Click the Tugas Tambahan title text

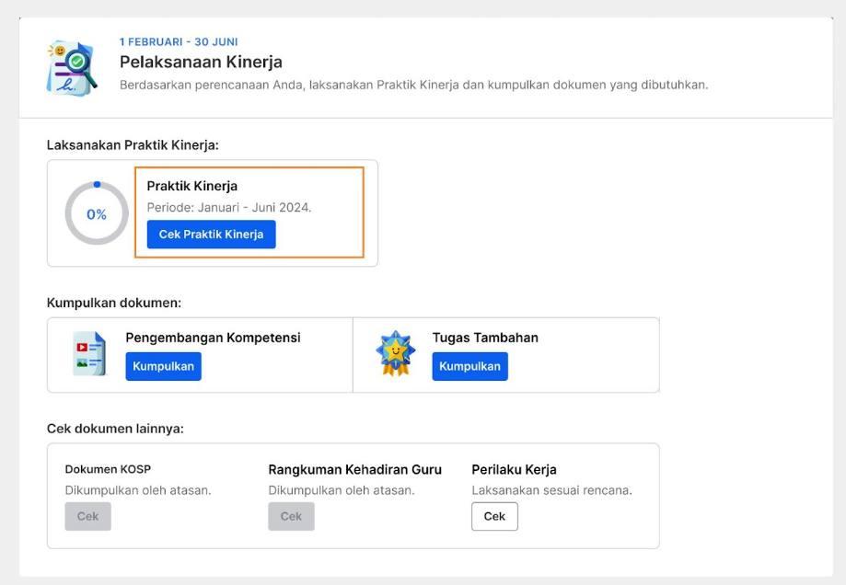click(x=485, y=338)
